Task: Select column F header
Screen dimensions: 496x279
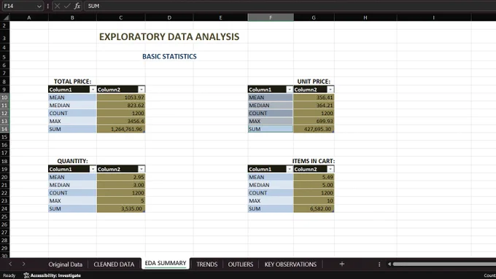Action: (x=271, y=17)
